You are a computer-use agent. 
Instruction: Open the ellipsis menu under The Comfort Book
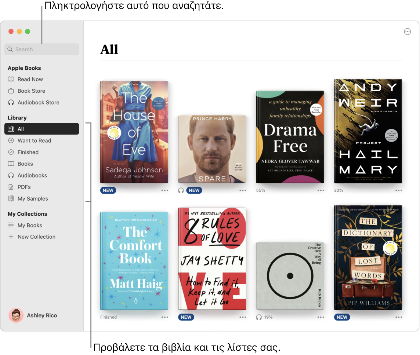coord(165,317)
